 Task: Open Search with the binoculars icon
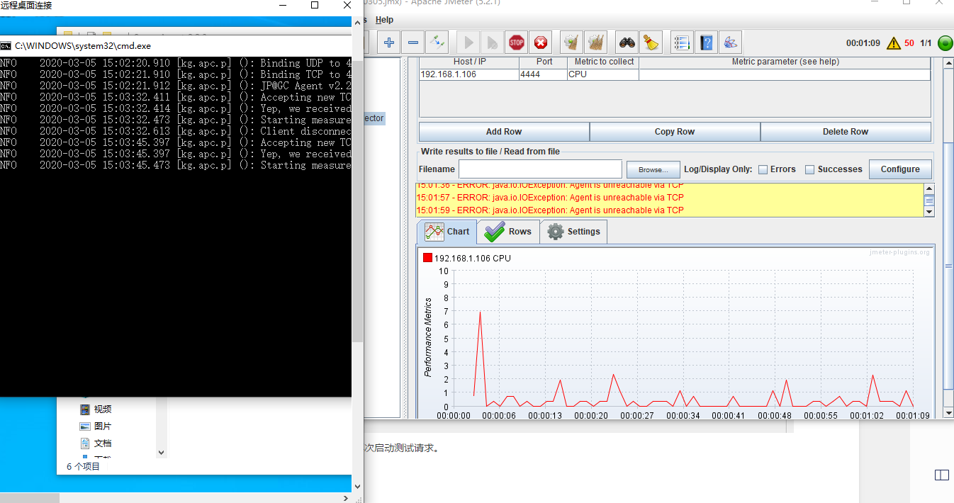(x=627, y=43)
